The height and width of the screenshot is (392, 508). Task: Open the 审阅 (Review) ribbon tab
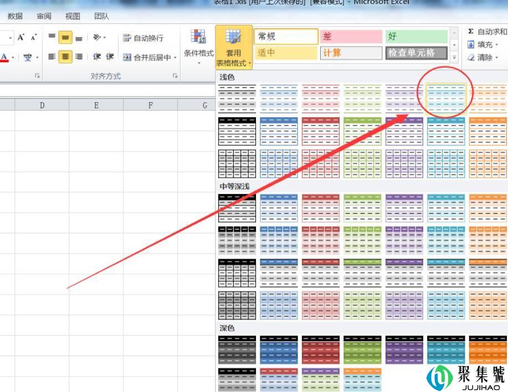click(44, 17)
